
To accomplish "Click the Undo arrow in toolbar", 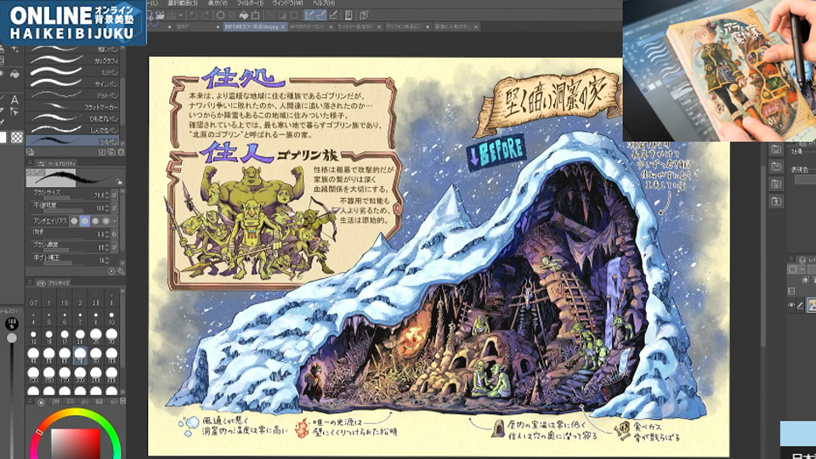I will click(194, 15).
